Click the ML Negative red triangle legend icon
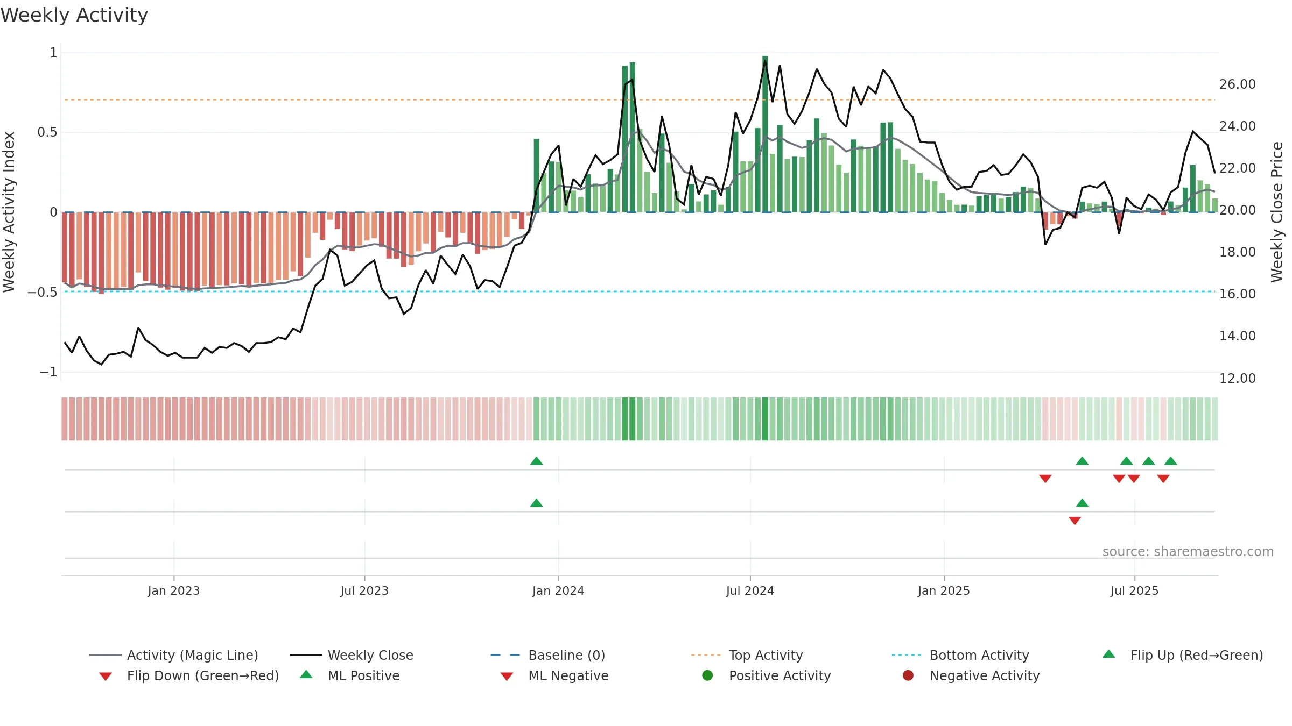Screen dimensions: 1292x726 point(507,677)
